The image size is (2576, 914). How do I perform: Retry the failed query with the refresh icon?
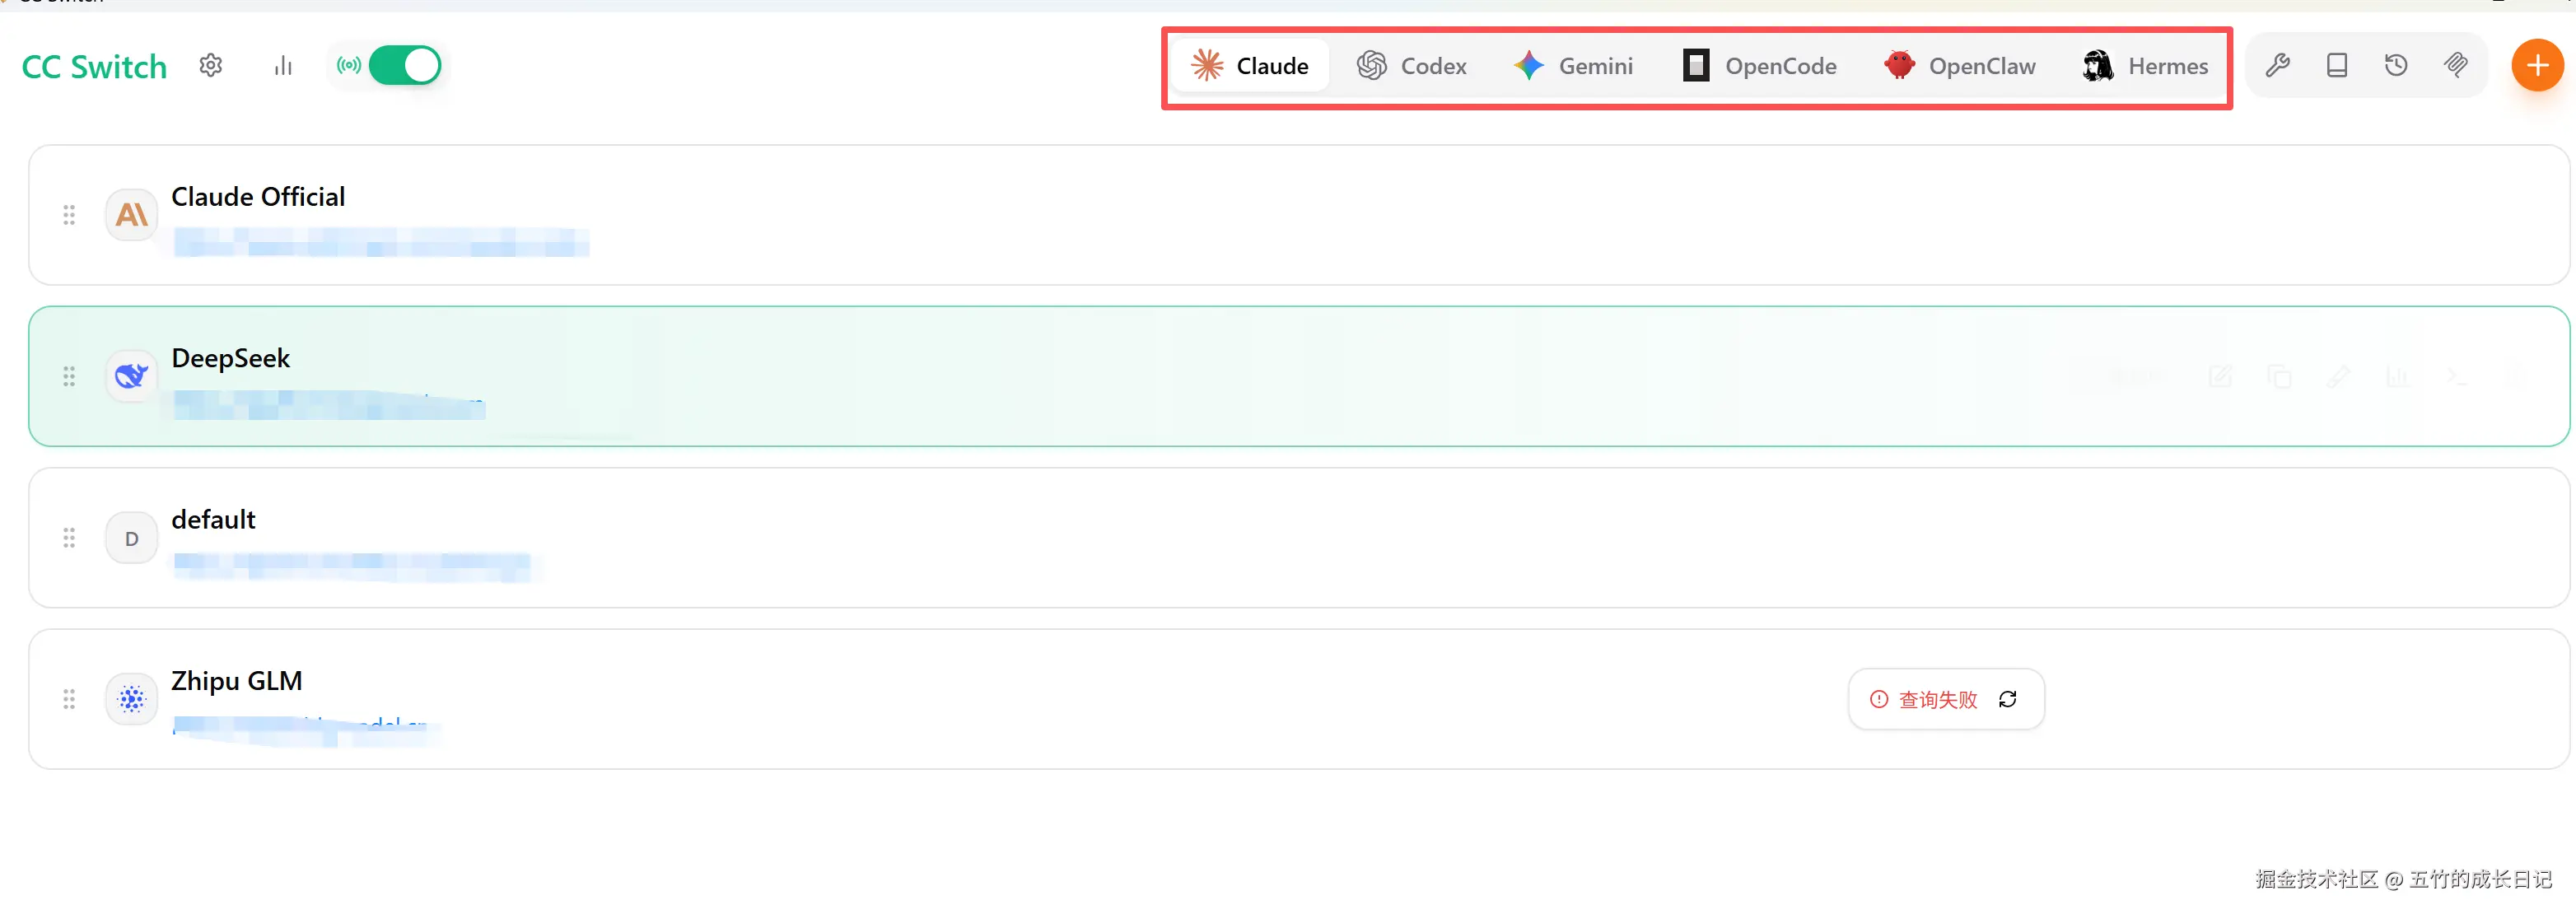(2007, 699)
